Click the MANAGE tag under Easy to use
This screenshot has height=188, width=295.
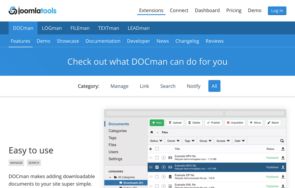(x=16, y=163)
